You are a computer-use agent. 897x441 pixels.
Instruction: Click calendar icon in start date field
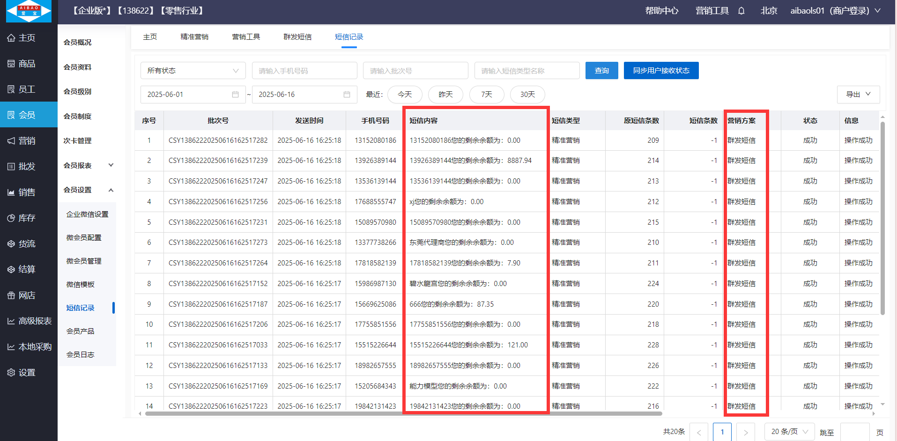click(235, 95)
